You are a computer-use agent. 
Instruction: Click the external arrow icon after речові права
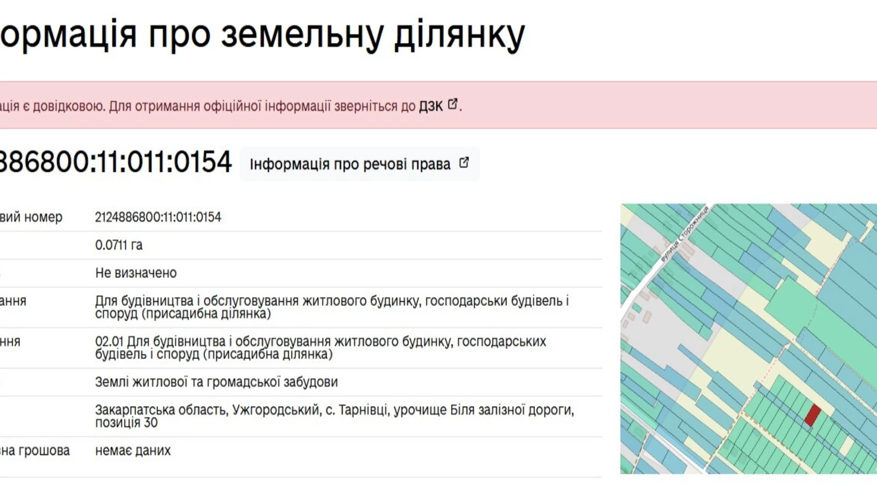464,163
